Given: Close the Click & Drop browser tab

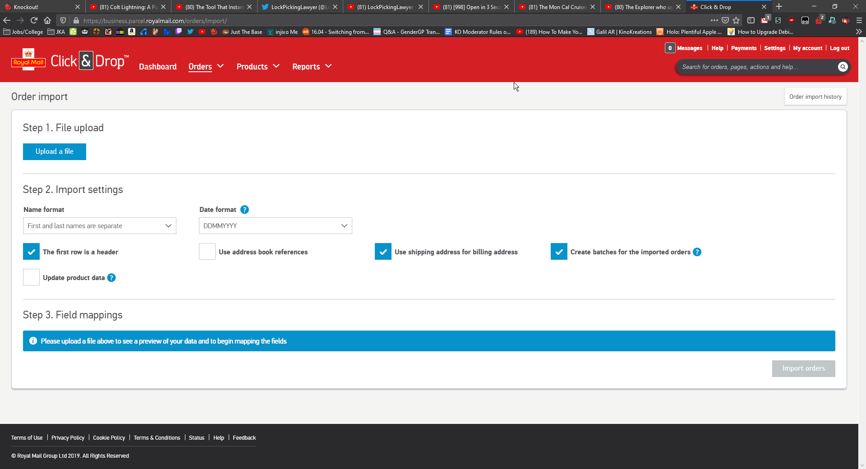Looking at the screenshot, I should coord(764,7).
